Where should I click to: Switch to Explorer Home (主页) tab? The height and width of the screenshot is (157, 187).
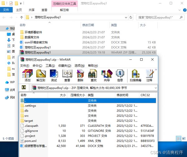pos(19,10)
